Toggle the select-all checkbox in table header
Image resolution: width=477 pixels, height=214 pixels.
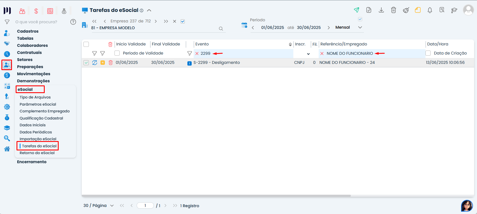[x=86, y=44]
